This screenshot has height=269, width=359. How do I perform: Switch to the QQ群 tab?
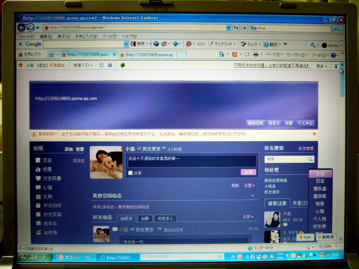coord(144,218)
